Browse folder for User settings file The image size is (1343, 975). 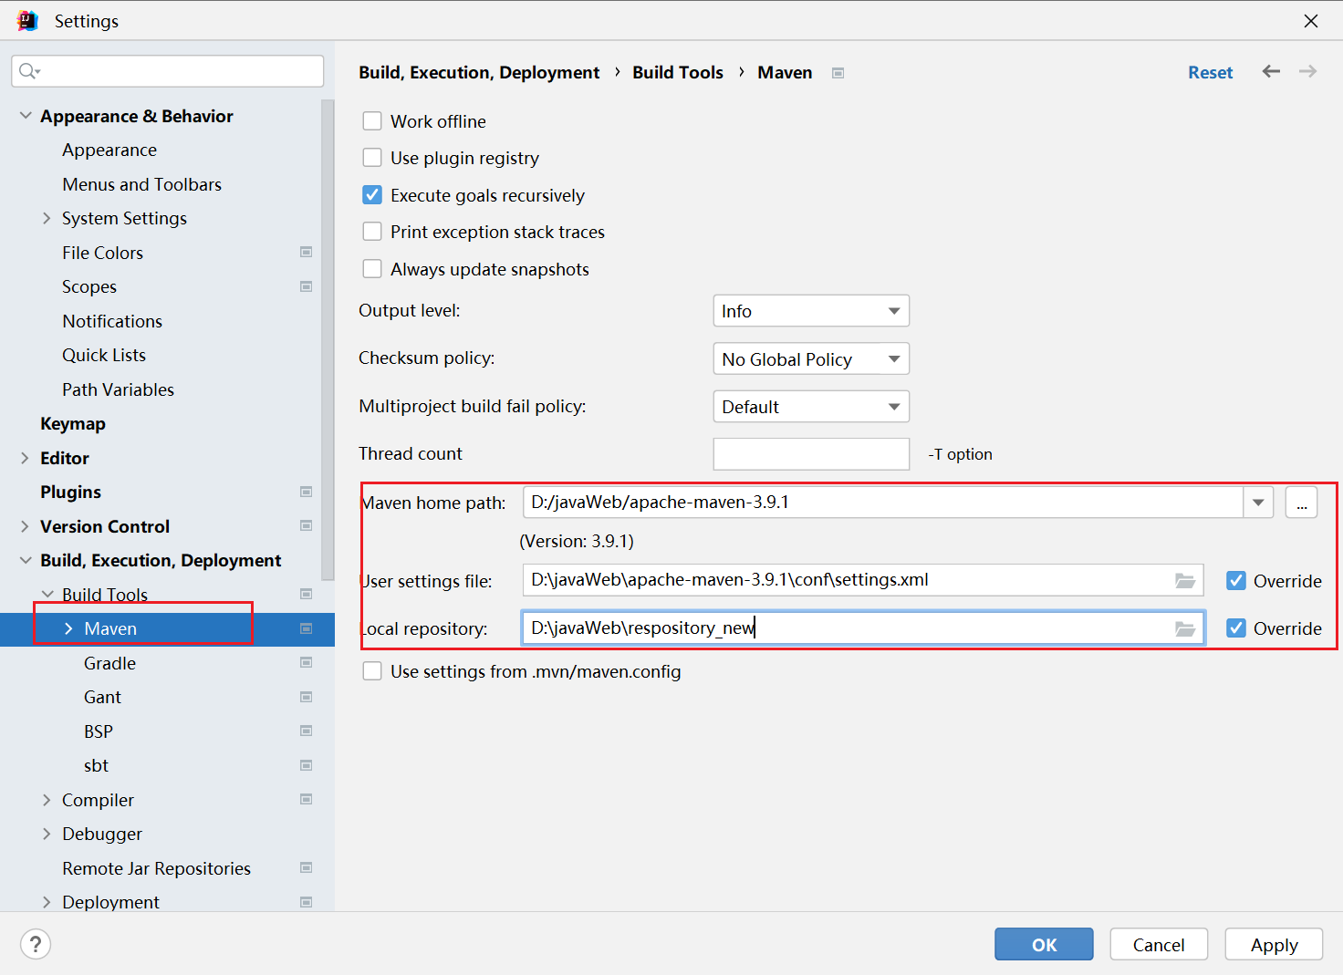1185,580
